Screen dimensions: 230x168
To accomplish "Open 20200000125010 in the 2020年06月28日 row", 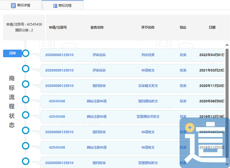I will (59, 132).
